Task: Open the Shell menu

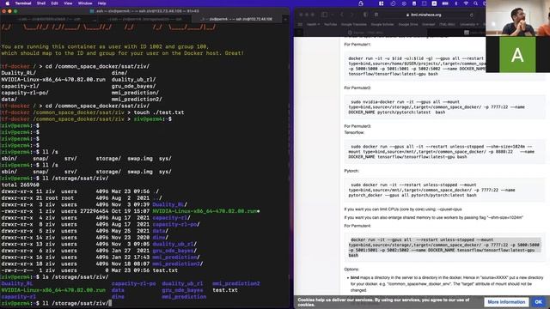Action: coord(41,3)
